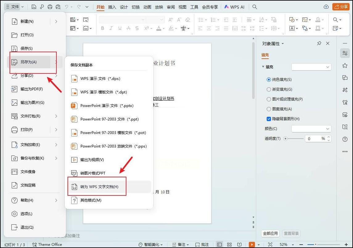
Task: Click the save icon in quick access toolbar
Action: click(34, 7)
